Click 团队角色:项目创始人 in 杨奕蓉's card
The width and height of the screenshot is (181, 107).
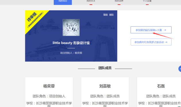click(49, 96)
